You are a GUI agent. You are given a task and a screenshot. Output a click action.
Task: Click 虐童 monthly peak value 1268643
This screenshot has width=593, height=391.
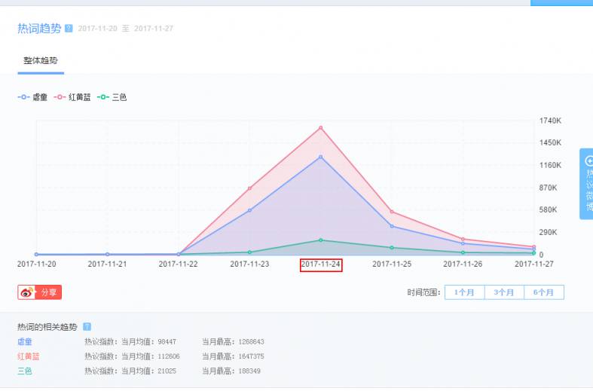252,342
